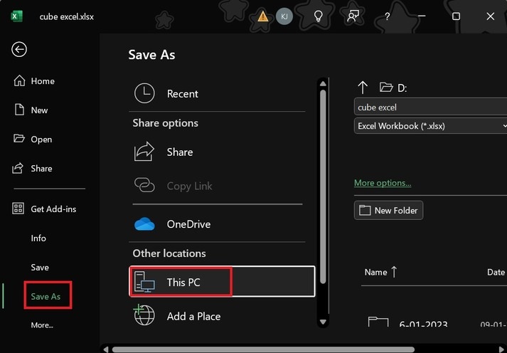The image size is (507, 353).
Task: Click the This PC computer icon
Action: pyautogui.click(x=144, y=282)
